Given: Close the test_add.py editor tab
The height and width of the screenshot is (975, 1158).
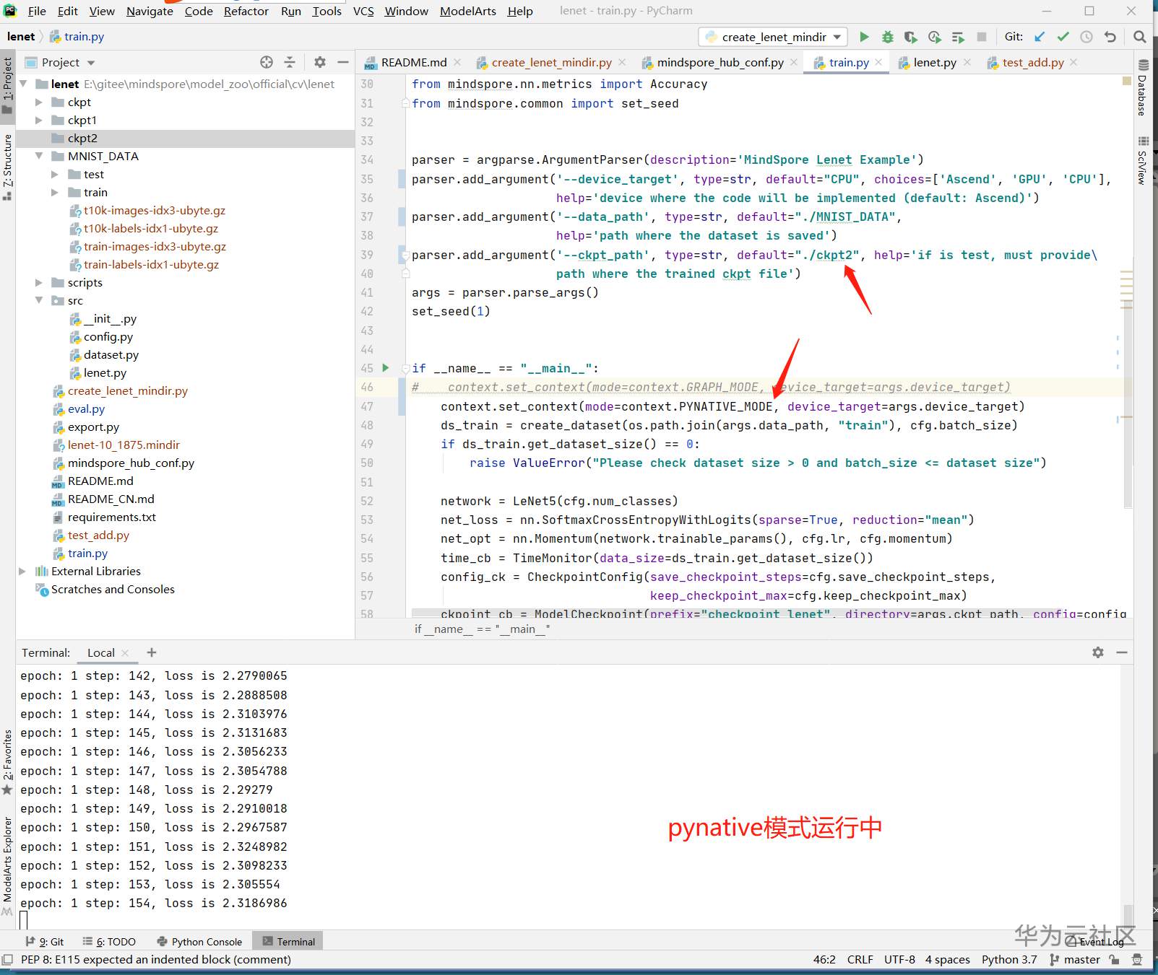Looking at the screenshot, I should tap(1073, 62).
